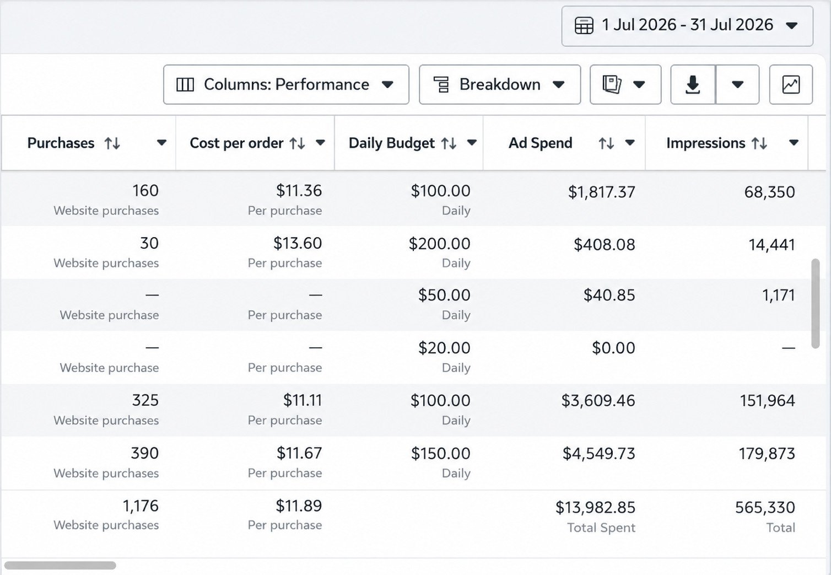This screenshot has width=831, height=575.
Task: Sort by Cost per order arrows
Action: (298, 143)
